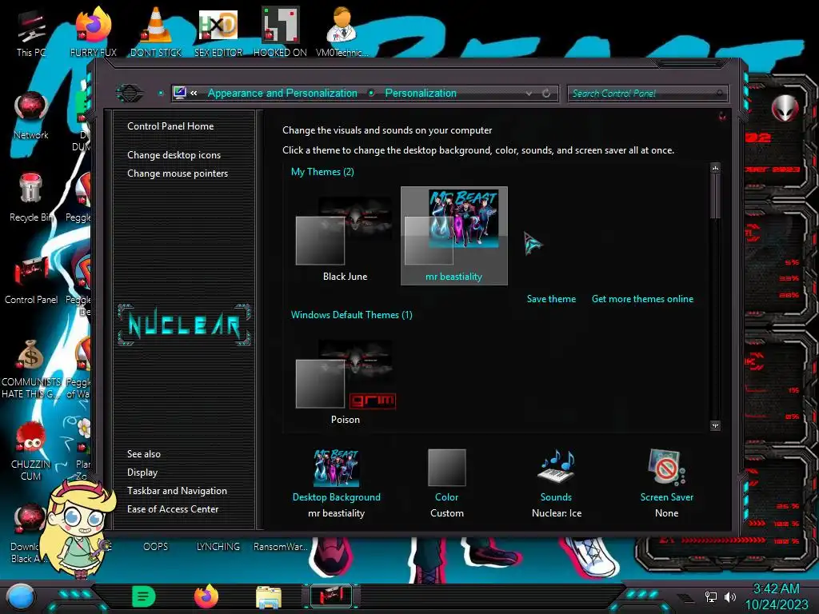Open the FURRY FUX Firefox shortcut
Viewport: 819px width, 614px height.
pos(94,32)
